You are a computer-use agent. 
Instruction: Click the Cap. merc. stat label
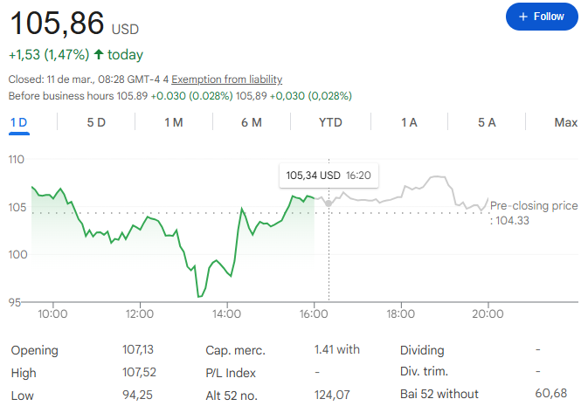click(x=234, y=350)
